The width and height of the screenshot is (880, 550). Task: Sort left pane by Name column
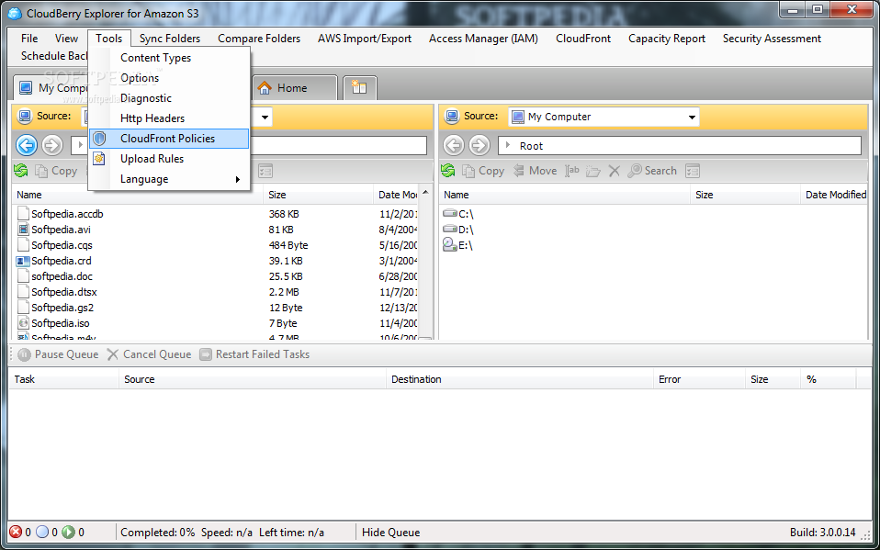pyautogui.click(x=137, y=195)
